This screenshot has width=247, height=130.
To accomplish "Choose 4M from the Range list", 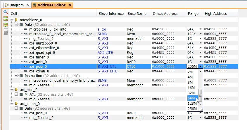I will [193, 77].
